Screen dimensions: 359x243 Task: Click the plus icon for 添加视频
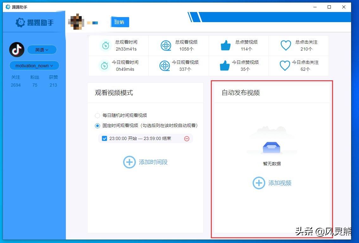[259, 183]
